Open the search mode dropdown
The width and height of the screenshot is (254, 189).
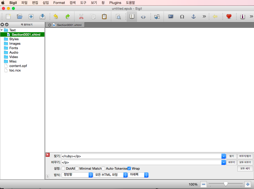[x=77, y=175]
